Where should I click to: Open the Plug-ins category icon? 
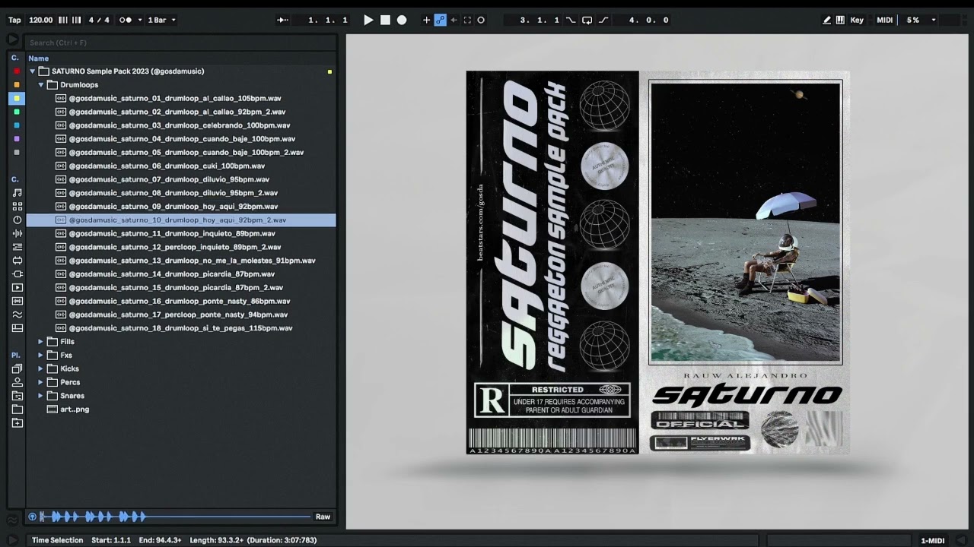(17, 274)
